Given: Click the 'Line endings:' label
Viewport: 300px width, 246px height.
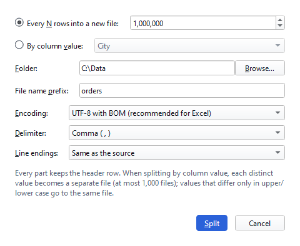Looking at the screenshot, I should pos(36,153).
